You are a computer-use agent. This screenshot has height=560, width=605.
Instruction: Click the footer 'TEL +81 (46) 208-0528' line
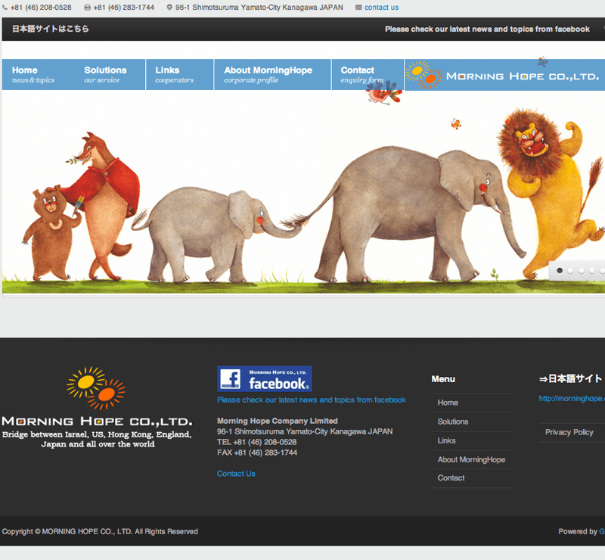pos(256,442)
